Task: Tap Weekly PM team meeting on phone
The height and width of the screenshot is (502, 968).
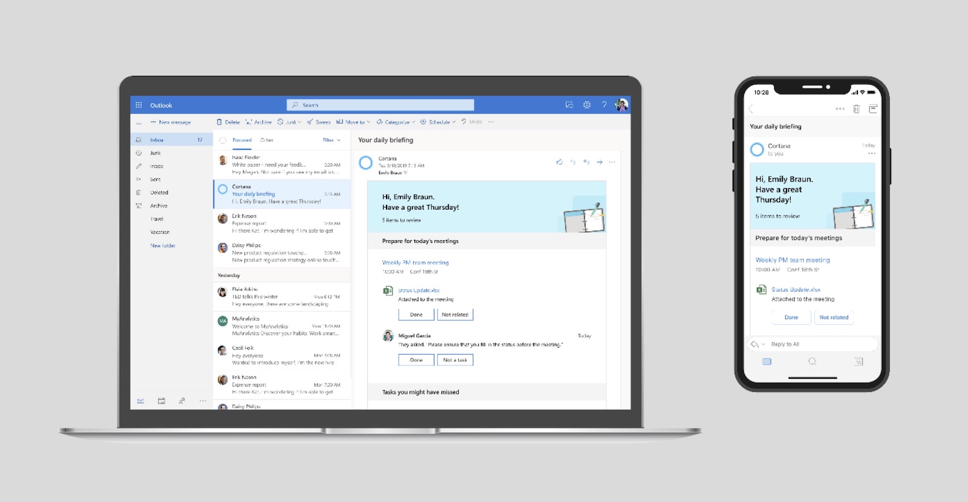Action: point(793,260)
